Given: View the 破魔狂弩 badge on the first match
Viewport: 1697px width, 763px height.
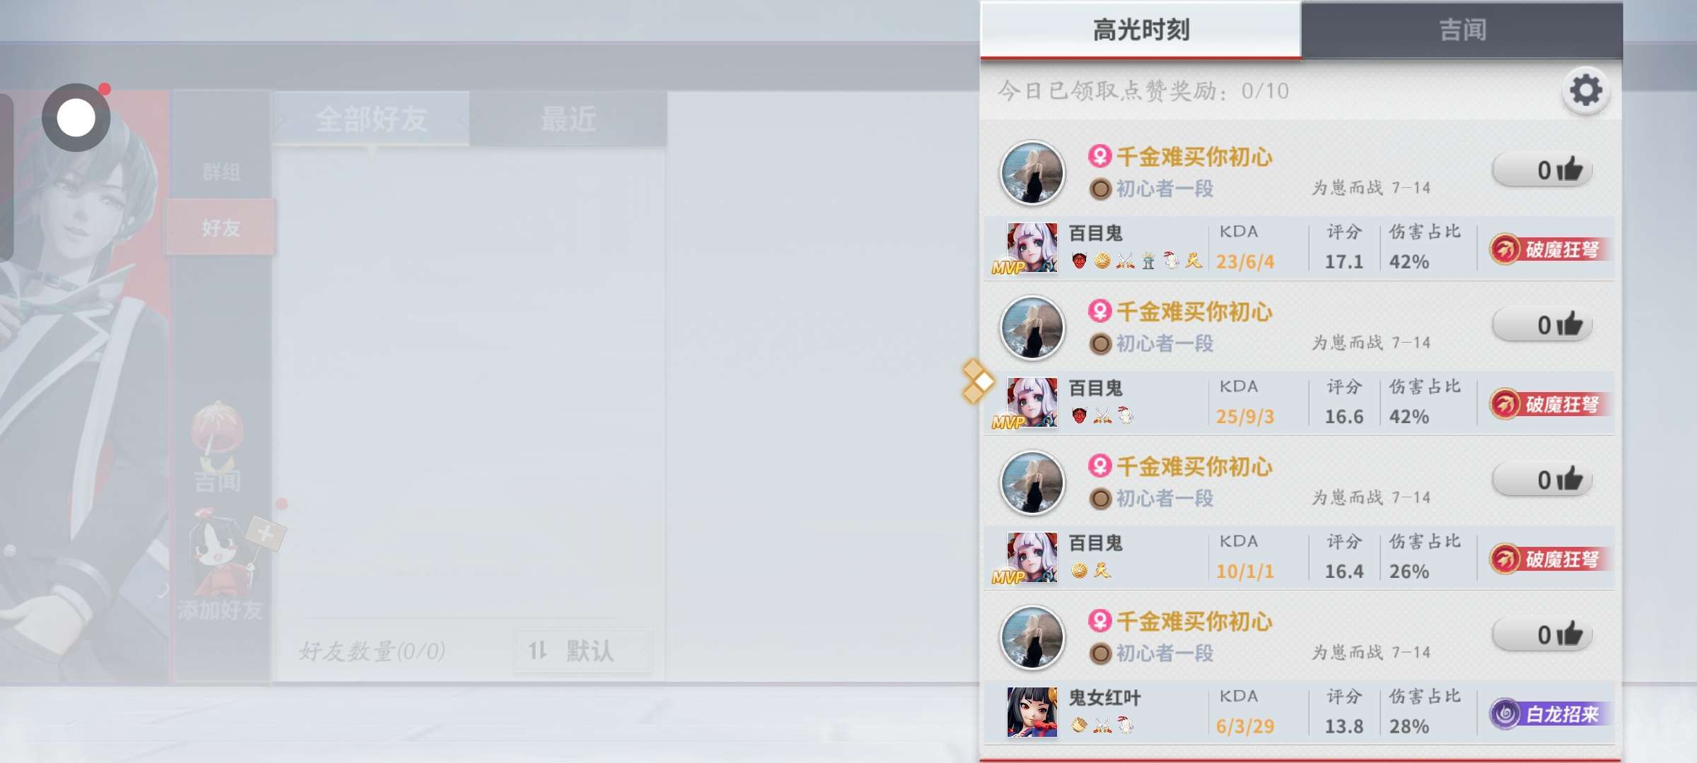Looking at the screenshot, I should 1551,249.
